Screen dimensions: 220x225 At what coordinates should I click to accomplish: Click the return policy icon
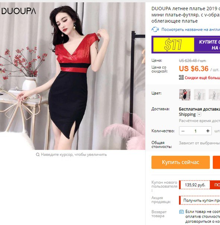[x=181, y=212]
